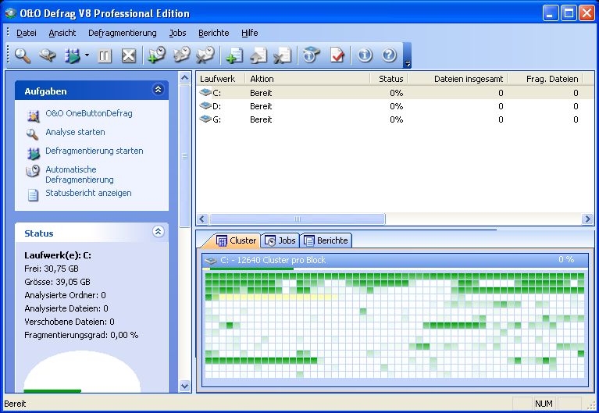Image resolution: width=599 pixels, height=413 pixels.
Task: Open dropdown arrow beside the defragment toolbar icon
Action: coord(87,56)
